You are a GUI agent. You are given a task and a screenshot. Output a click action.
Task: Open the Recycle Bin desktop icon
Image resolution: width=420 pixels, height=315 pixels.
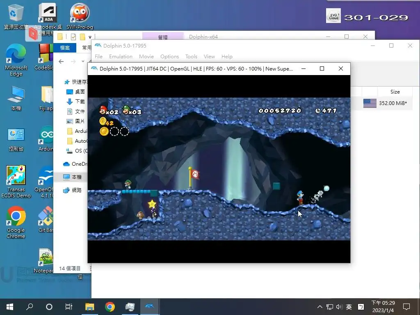coord(16,16)
